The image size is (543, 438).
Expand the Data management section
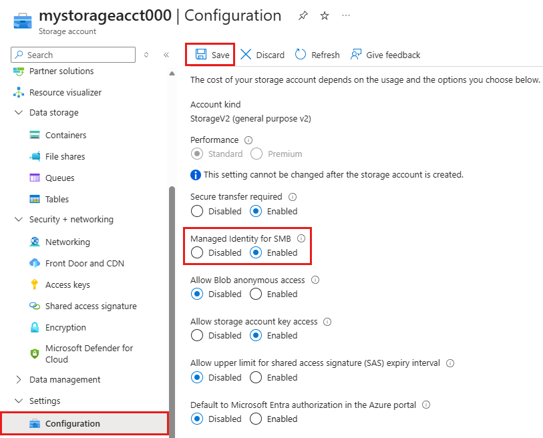18,379
